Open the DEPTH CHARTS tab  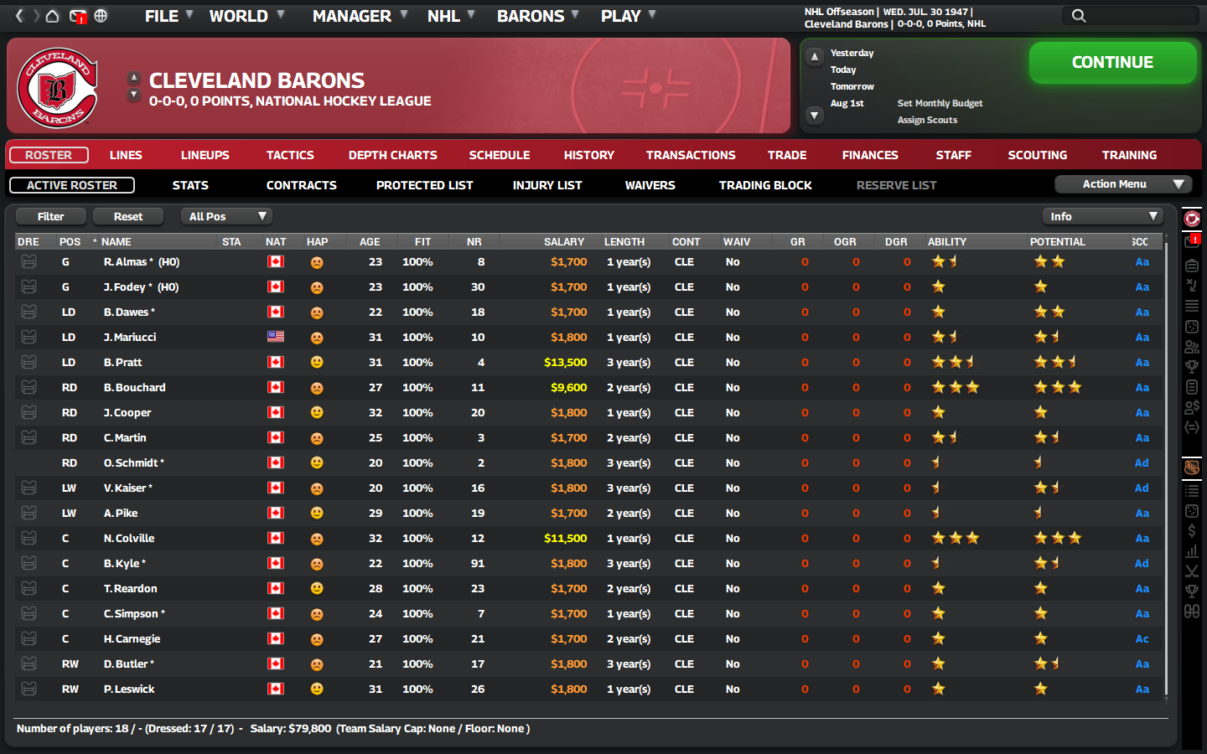click(x=393, y=155)
